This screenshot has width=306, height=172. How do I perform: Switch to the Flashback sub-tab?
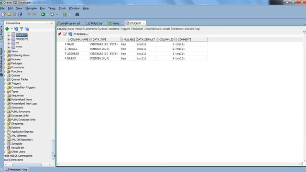pos(137,29)
